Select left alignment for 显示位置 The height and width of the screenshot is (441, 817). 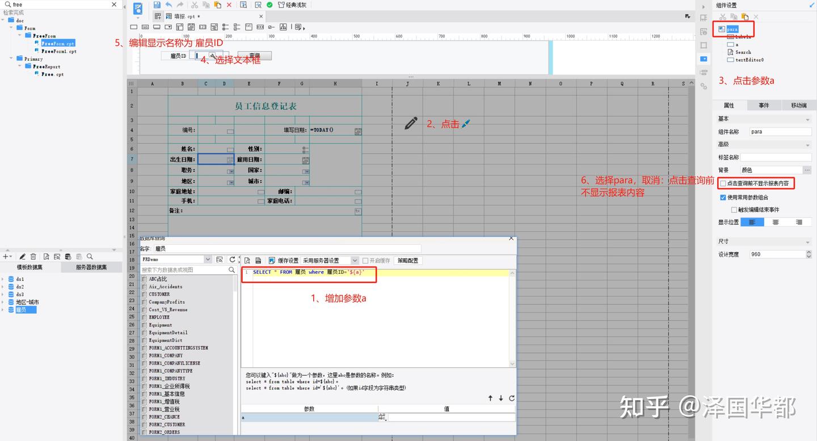pyautogui.click(x=752, y=222)
